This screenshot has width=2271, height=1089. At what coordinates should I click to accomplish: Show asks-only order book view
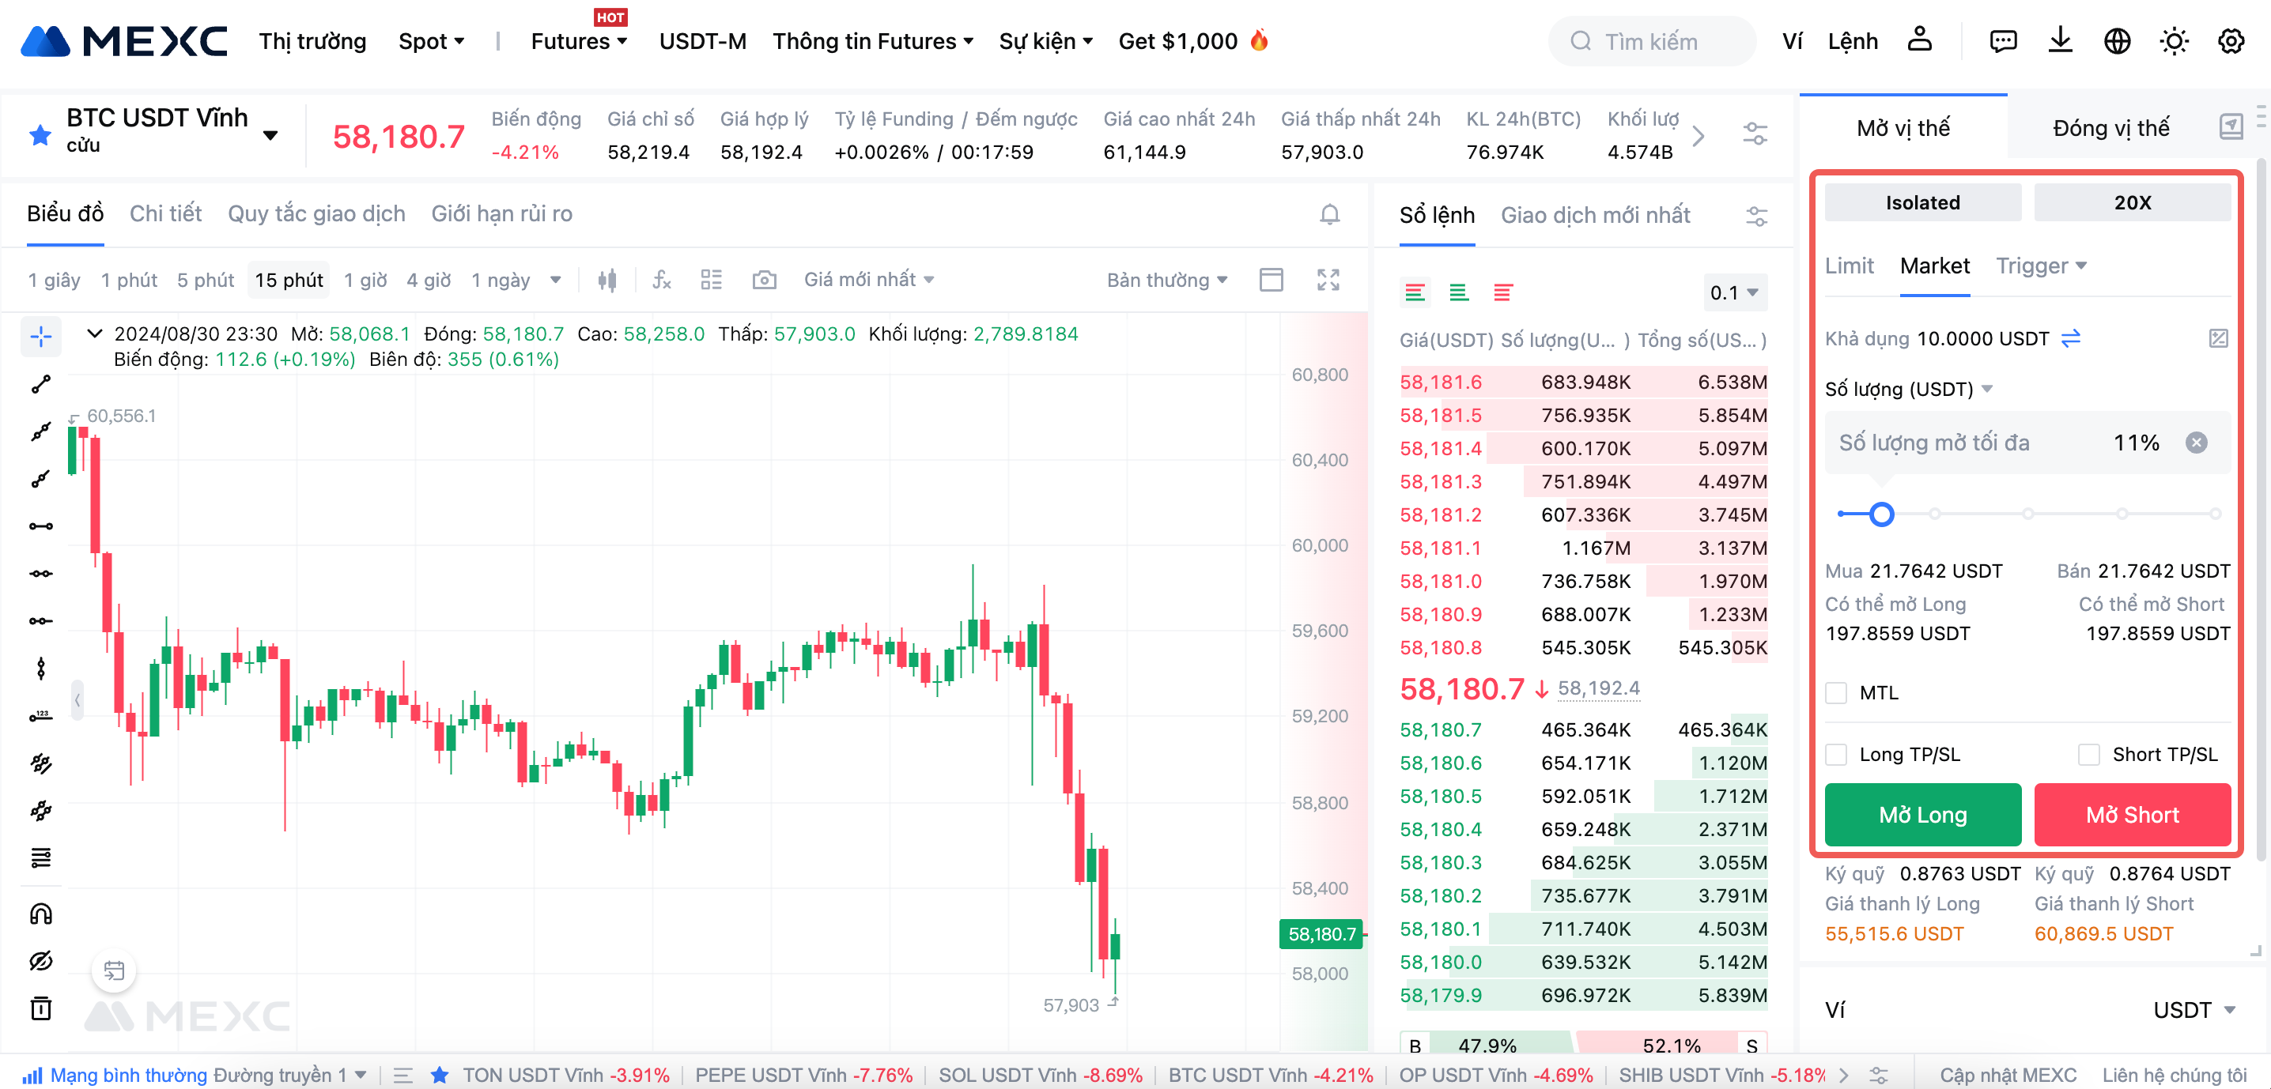[x=1503, y=292]
